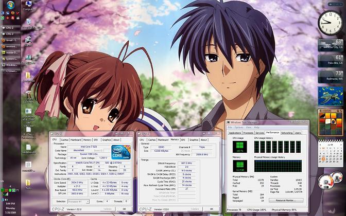Switch to the Networking tab in Task Manager

[287, 132]
